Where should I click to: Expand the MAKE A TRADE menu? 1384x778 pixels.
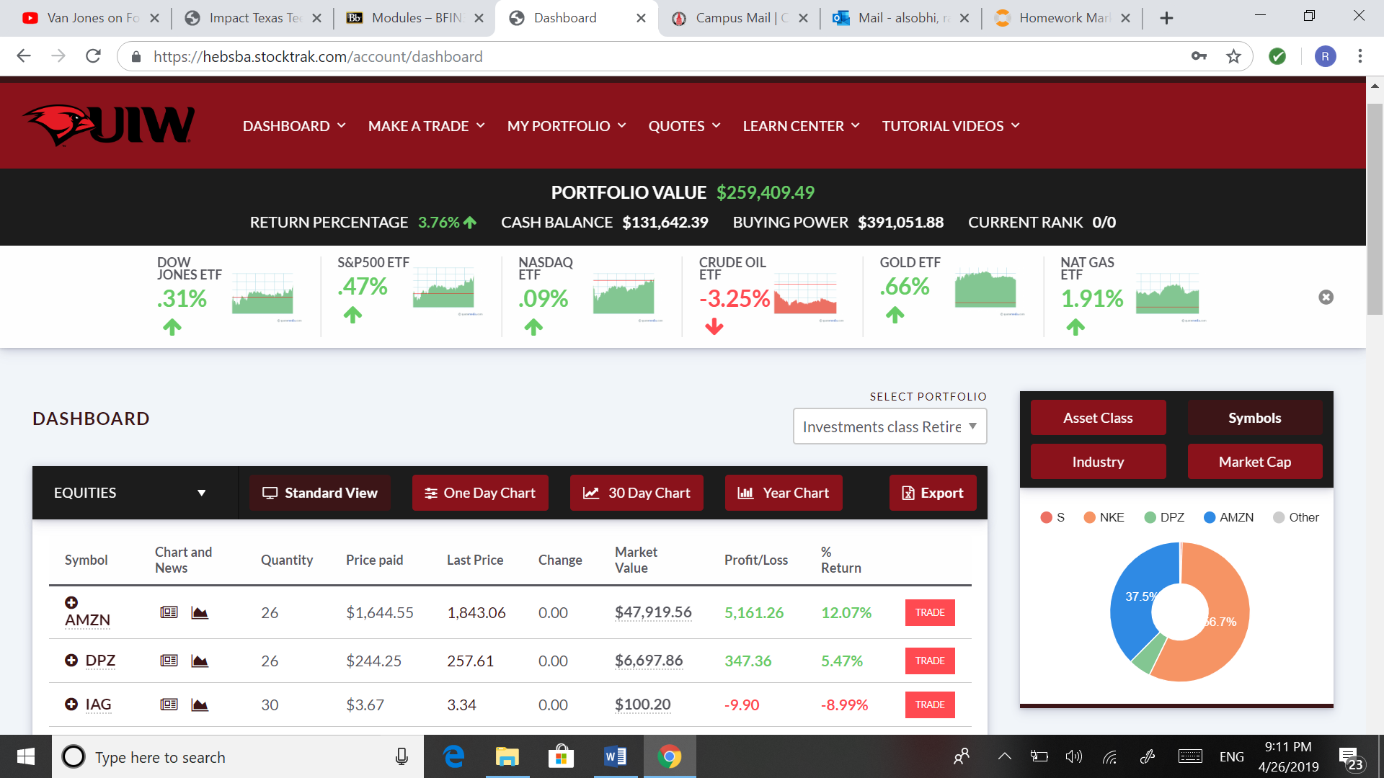pyautogui.click(x=426, y=126)
